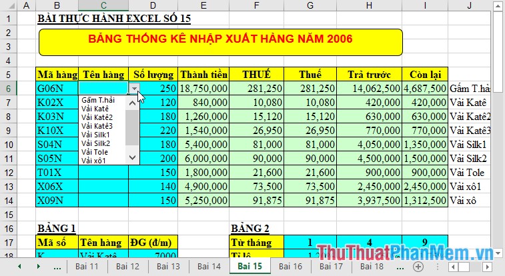Select the active Bai 15 sheet tab
The height and width of the screenshot is (276, 505).
pyautogui.click(x=250, y=267)
